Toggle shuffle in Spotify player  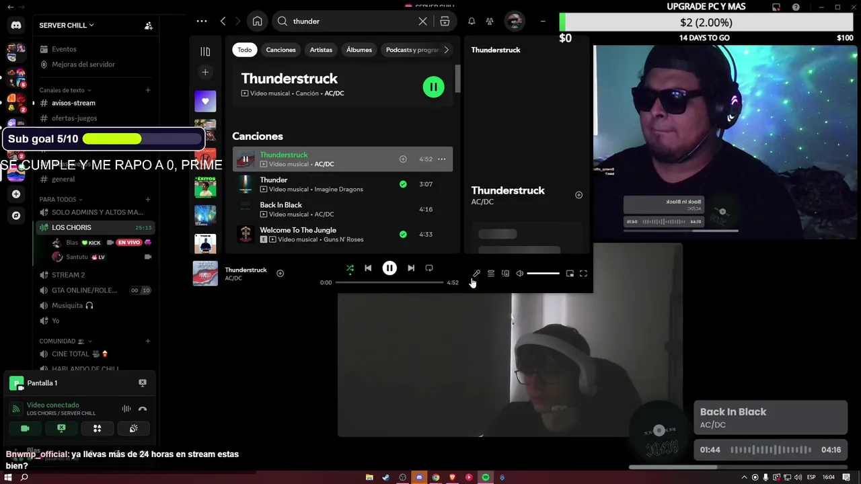coord(350,268)
